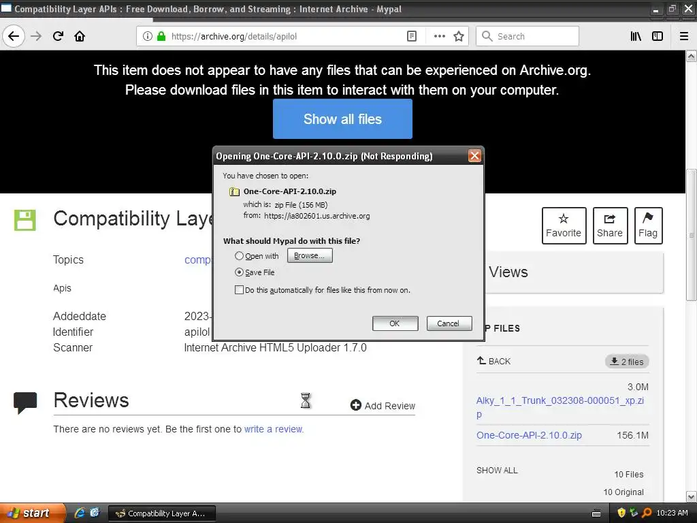This screenshot has height=523, width=697.
Task: Open Internet Explorer from quick launch
Action: pyautogui.click(x=80, y=513)
